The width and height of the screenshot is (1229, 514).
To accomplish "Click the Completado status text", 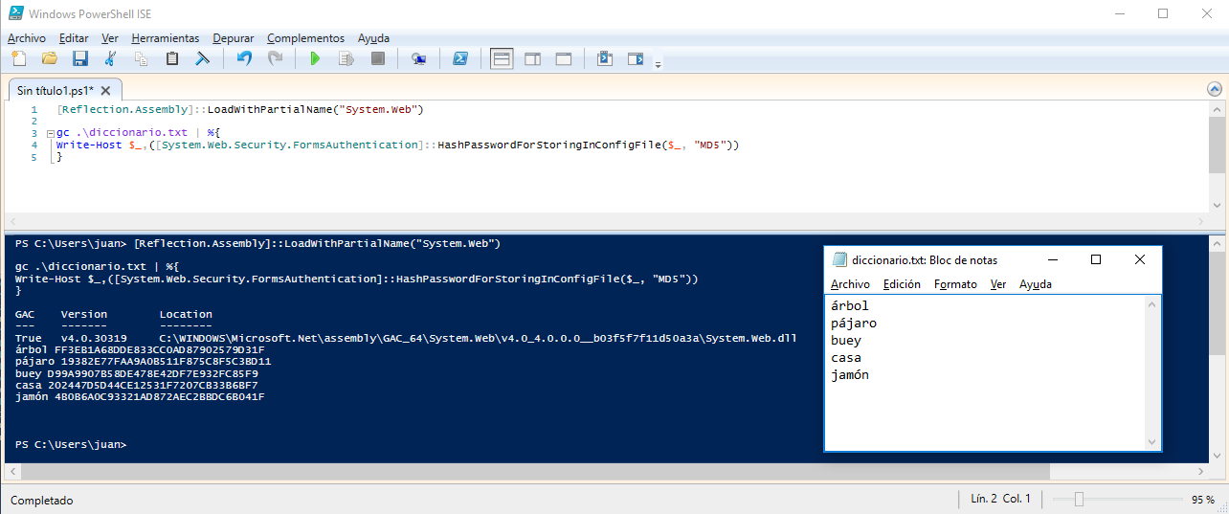I will point(42,500).
